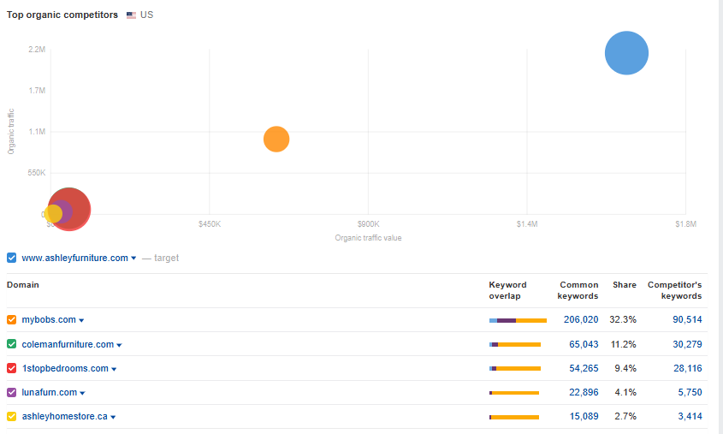Screen dimensions: 723x434
Task: Click the 2.2M axis tick label
Action: [37, 50]
